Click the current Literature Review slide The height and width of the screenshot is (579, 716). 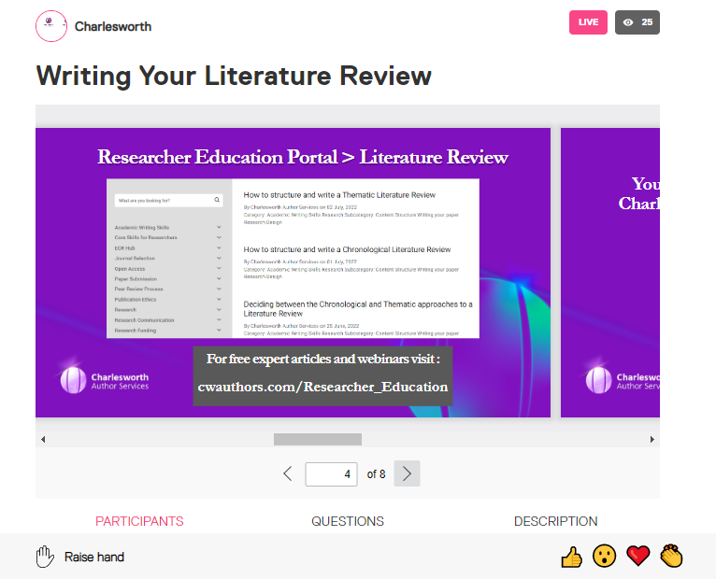click(294, 273)
